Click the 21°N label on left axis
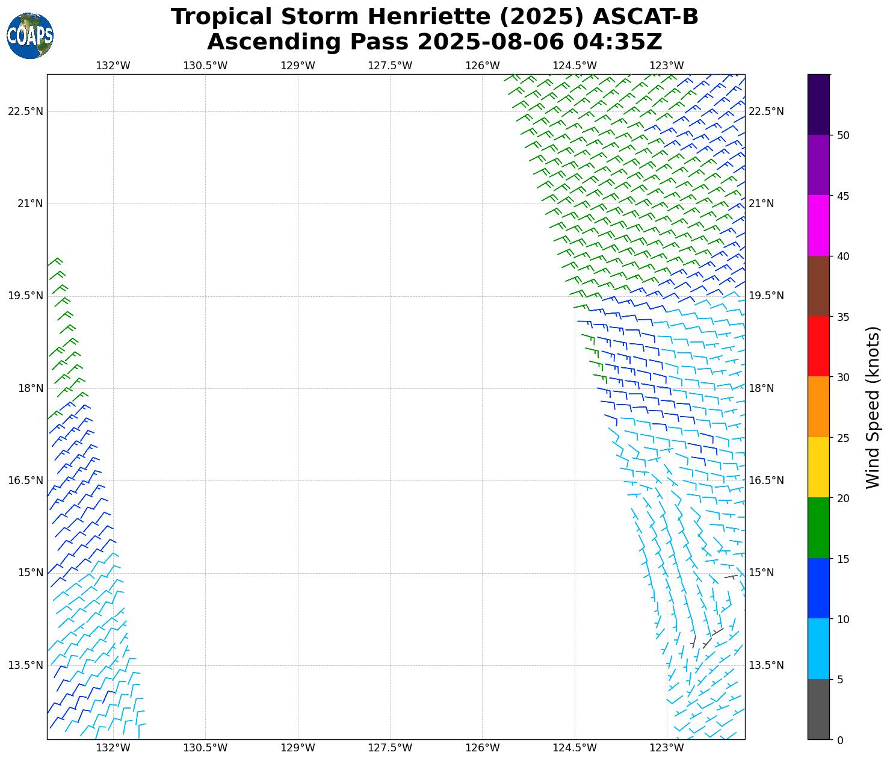 coord(30,203)
